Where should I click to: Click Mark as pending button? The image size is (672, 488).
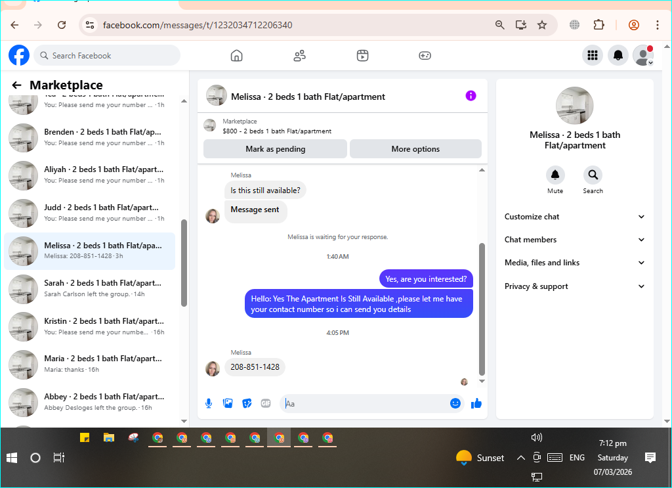pos(275,149)
